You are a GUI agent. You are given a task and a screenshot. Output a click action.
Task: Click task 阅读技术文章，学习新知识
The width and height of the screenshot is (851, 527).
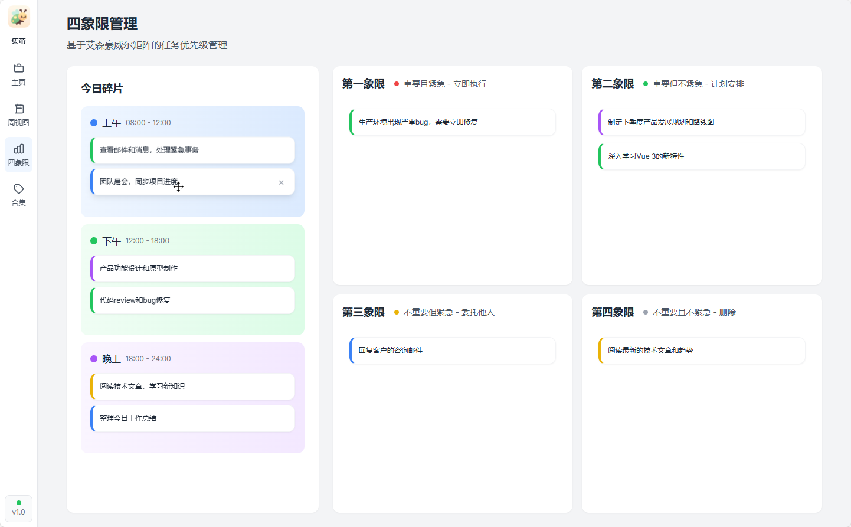193,387
